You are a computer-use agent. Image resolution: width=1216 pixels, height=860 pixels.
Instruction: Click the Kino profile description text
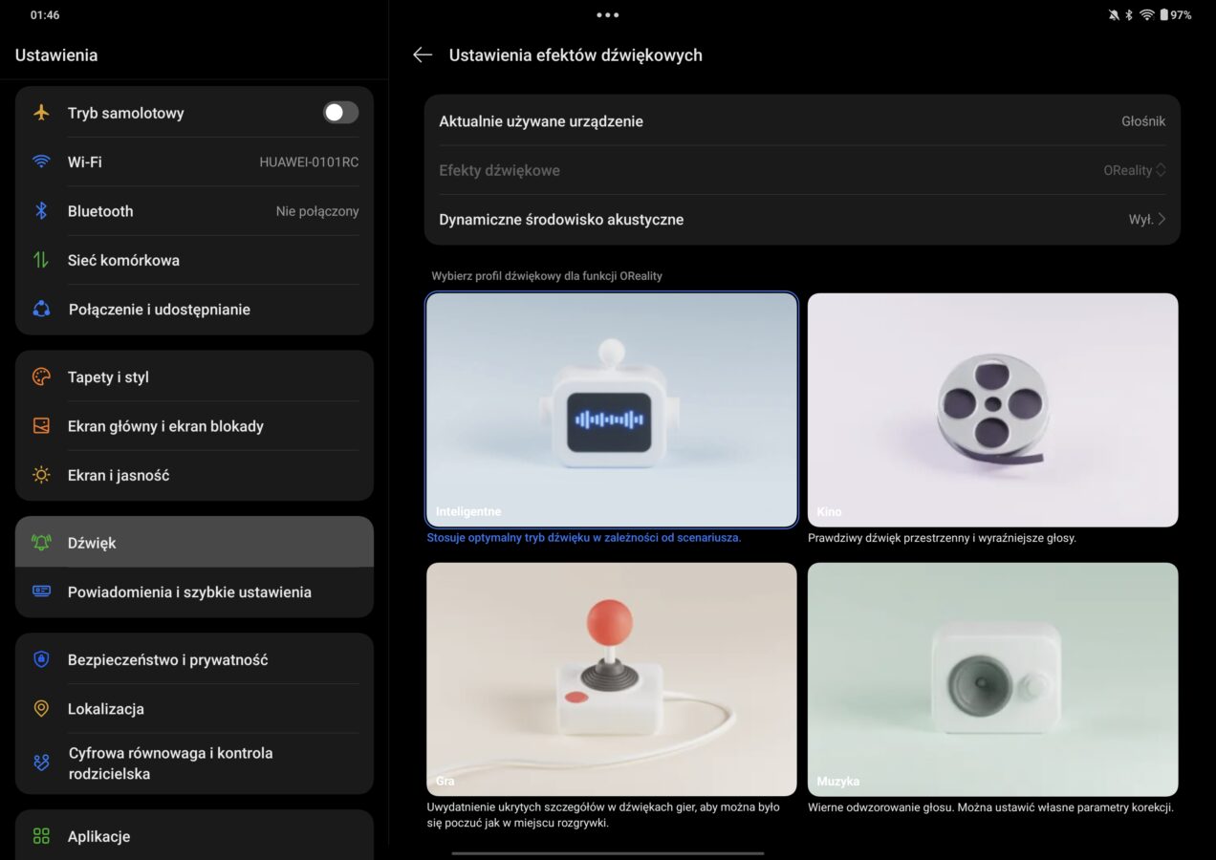pyautogui.click(x=942, y=538)
